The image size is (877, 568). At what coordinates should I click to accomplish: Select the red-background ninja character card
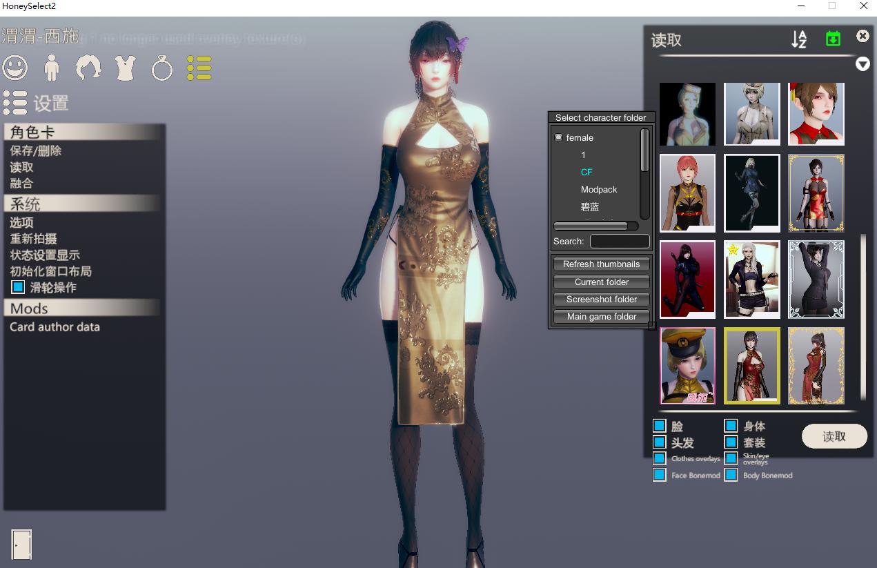tap(687, 279)
